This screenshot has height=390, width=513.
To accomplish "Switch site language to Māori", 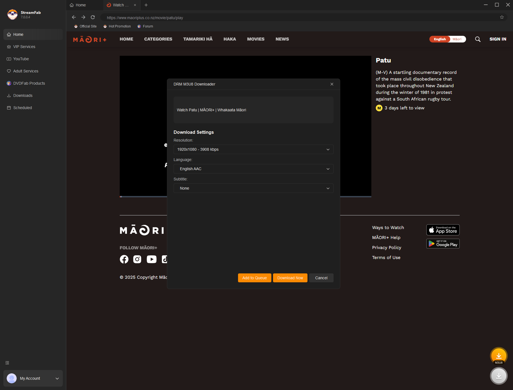I will (457, 39).
